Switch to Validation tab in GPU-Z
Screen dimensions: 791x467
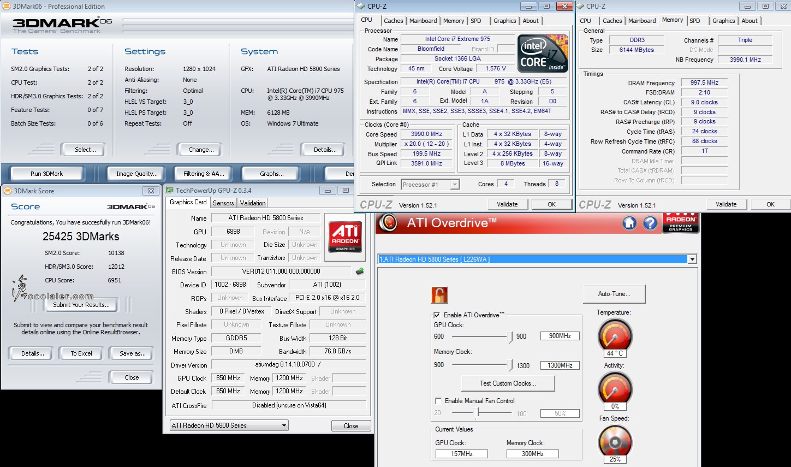(253, 203)
